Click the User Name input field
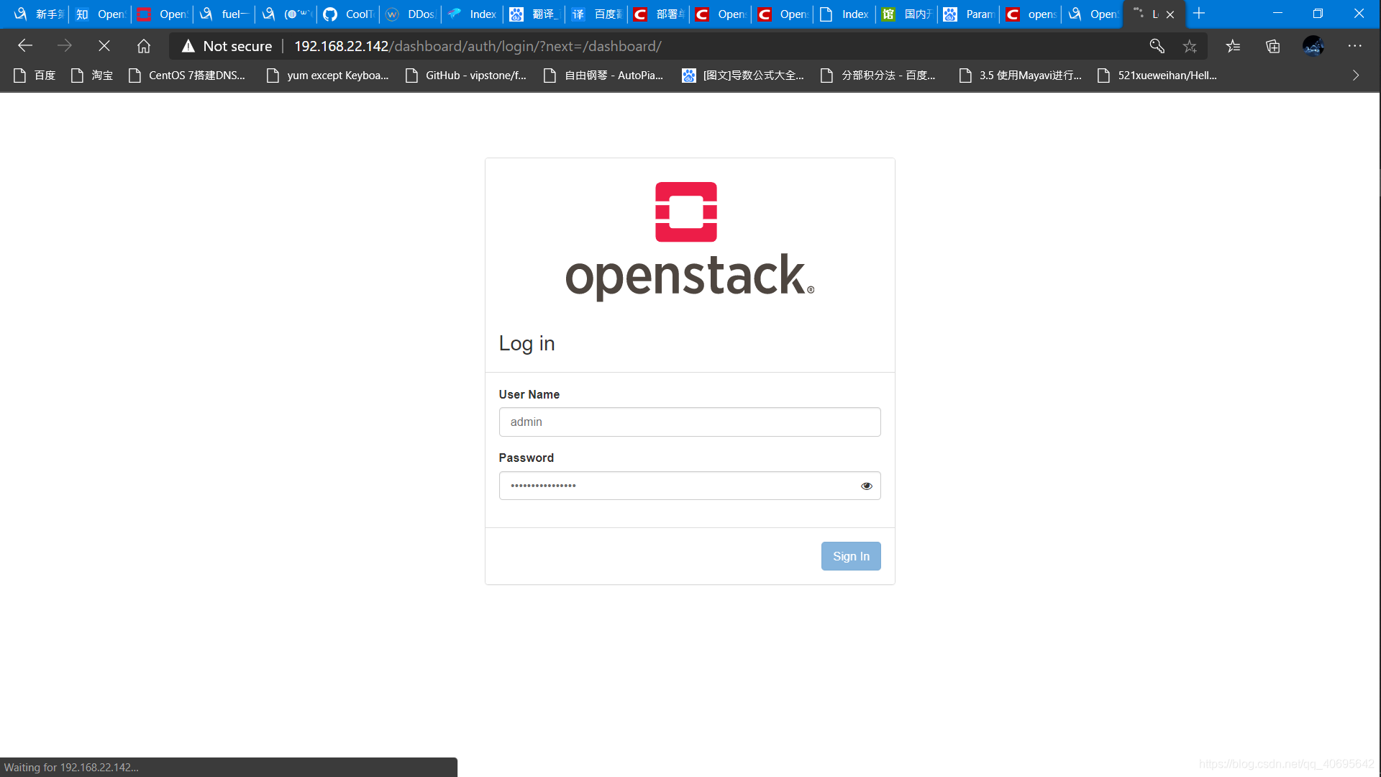 coord(690,422)
